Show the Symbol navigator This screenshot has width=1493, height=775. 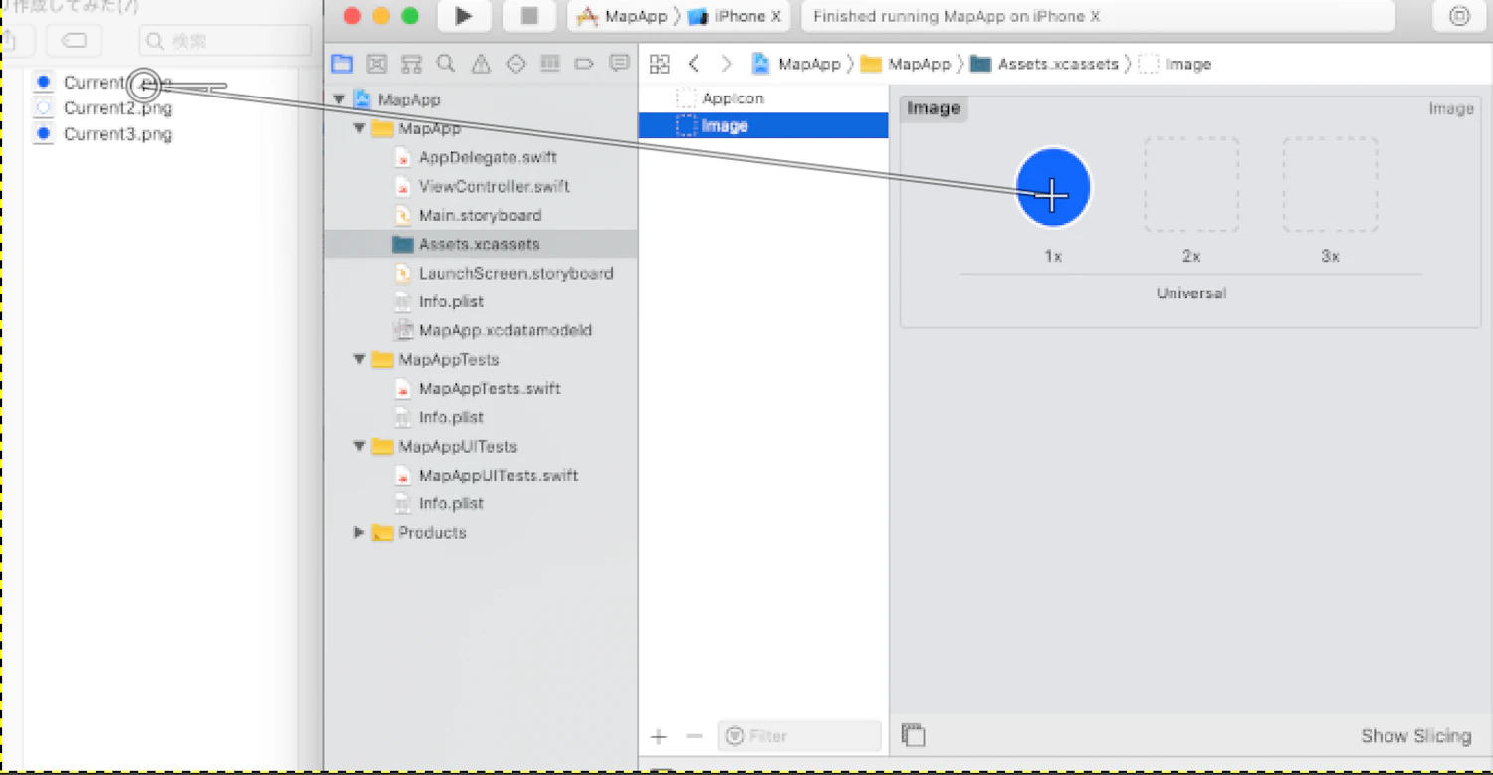pos(411,64)
